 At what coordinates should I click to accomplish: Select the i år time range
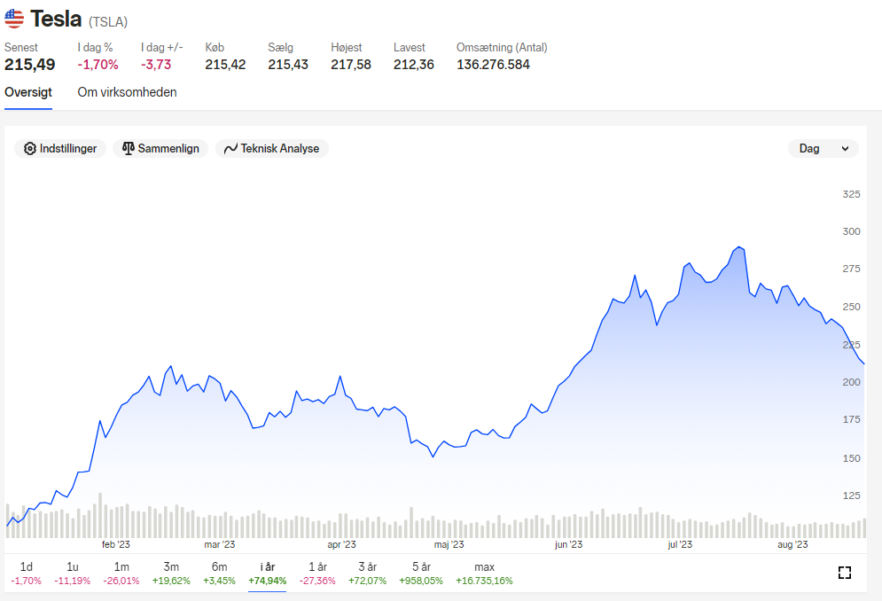[x=267, y=573]
